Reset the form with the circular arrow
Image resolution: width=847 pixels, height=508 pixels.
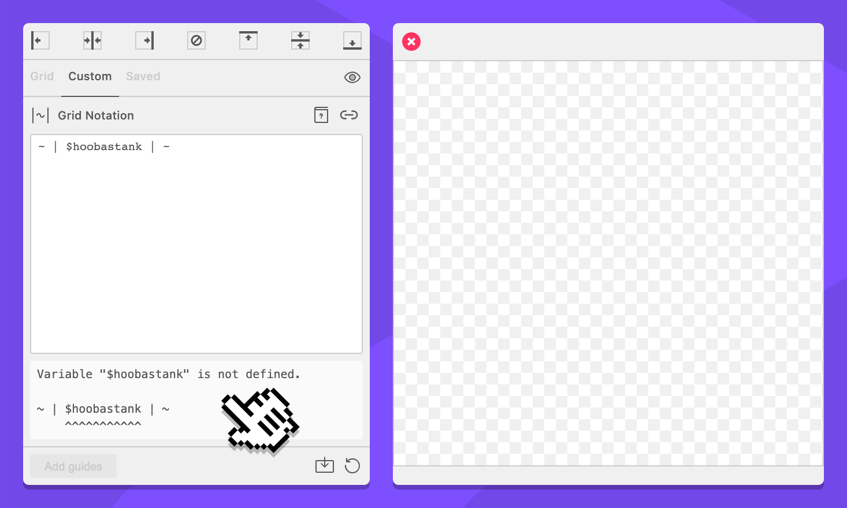(x=352, y=465)
